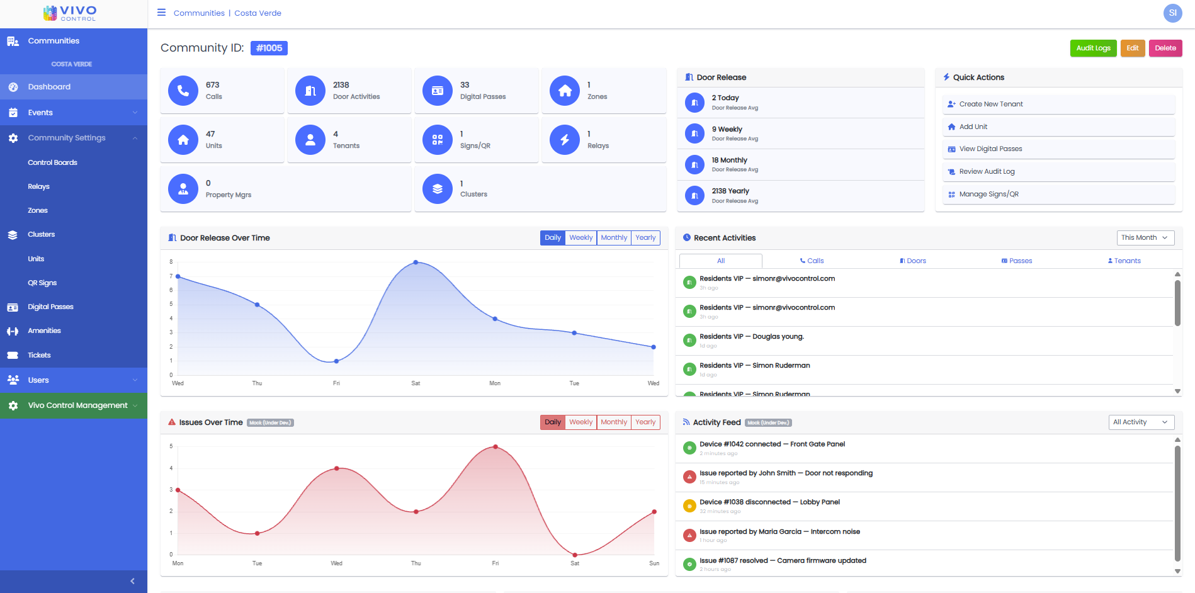Click the 2138 Yearly door release icon

coord(694,195)
